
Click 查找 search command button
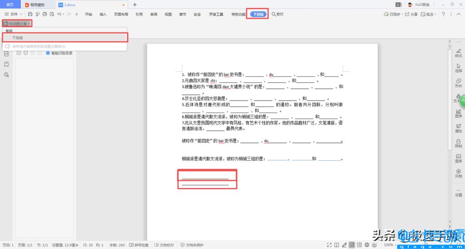pyautogui.click(x=277, y=14)
